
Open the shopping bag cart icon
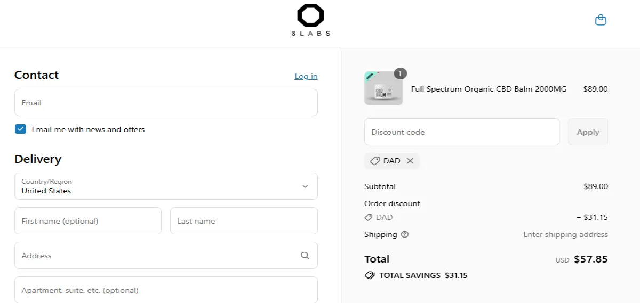pyautogui.click(x=601, y=20)
